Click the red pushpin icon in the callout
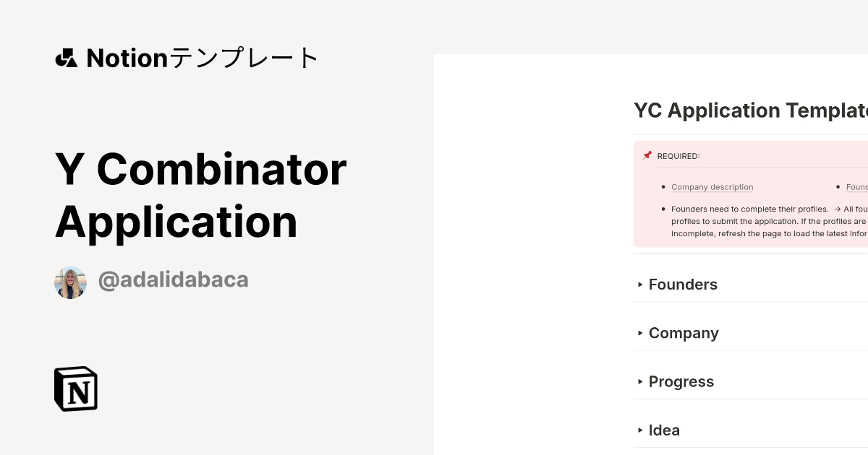The image size is (868, 455). [x=647, y=155]
